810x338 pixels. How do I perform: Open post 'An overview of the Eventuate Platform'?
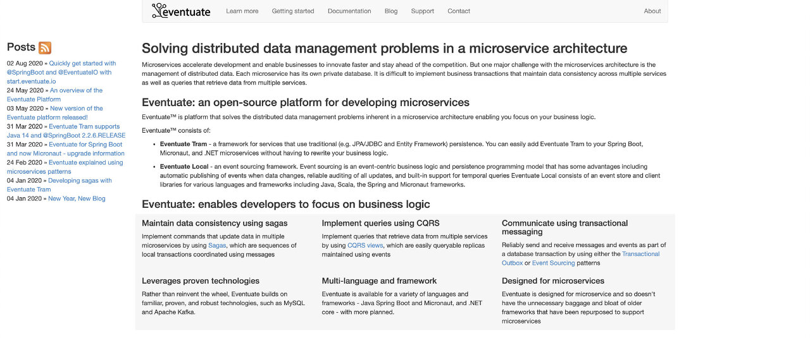tap(54, 95)
